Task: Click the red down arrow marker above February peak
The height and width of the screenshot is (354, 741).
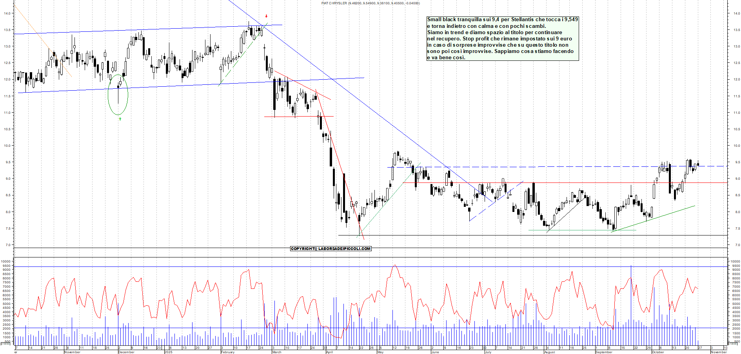Action: [x=267, y=16]
